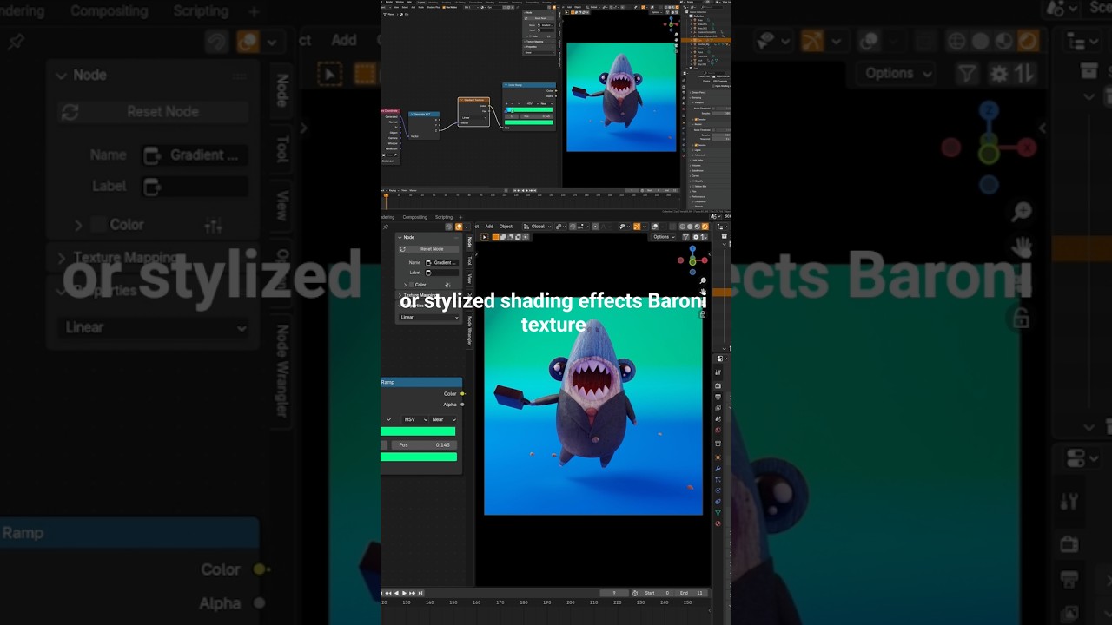Open the Modifiers wrench tab icon, center view
Viewport: 1112px width, 625px height.
point(718,469)
